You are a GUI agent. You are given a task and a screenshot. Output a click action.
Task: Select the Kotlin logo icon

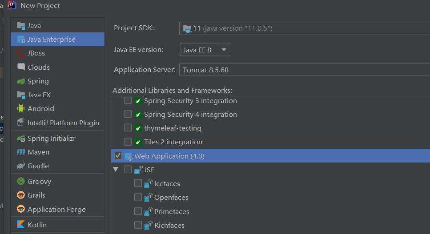click(x=21, y=224)
